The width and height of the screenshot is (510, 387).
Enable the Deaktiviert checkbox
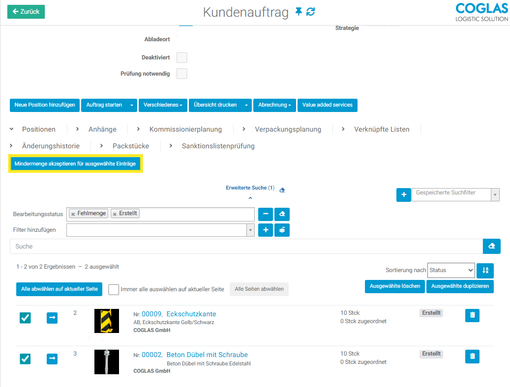point(182,57)
